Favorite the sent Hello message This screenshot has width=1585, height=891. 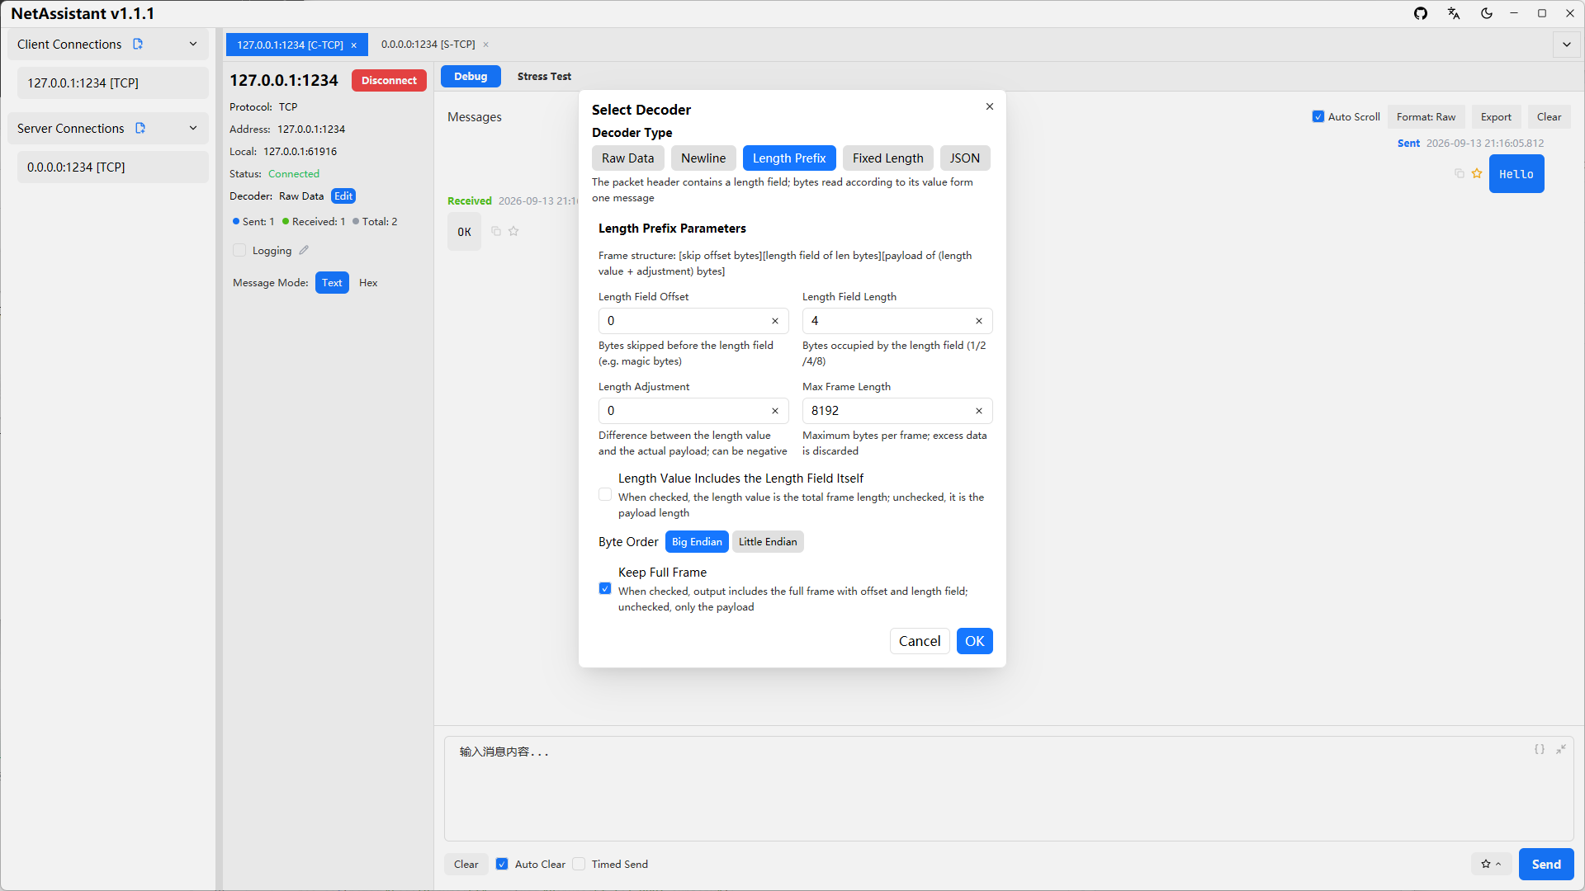tap(1477, 173)
